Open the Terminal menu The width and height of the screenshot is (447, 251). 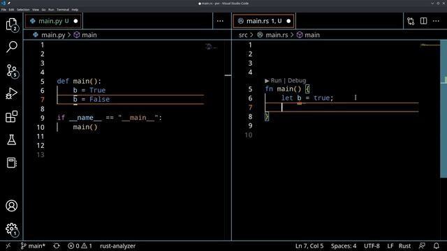coord(63,10)
